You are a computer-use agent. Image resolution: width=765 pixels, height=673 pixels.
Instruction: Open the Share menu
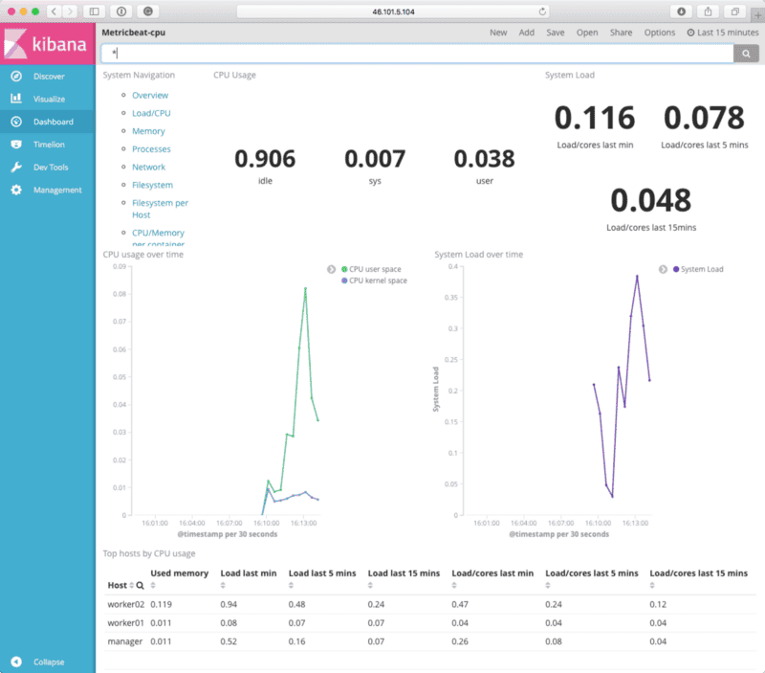pyautogui.click(x=621, y=32)
